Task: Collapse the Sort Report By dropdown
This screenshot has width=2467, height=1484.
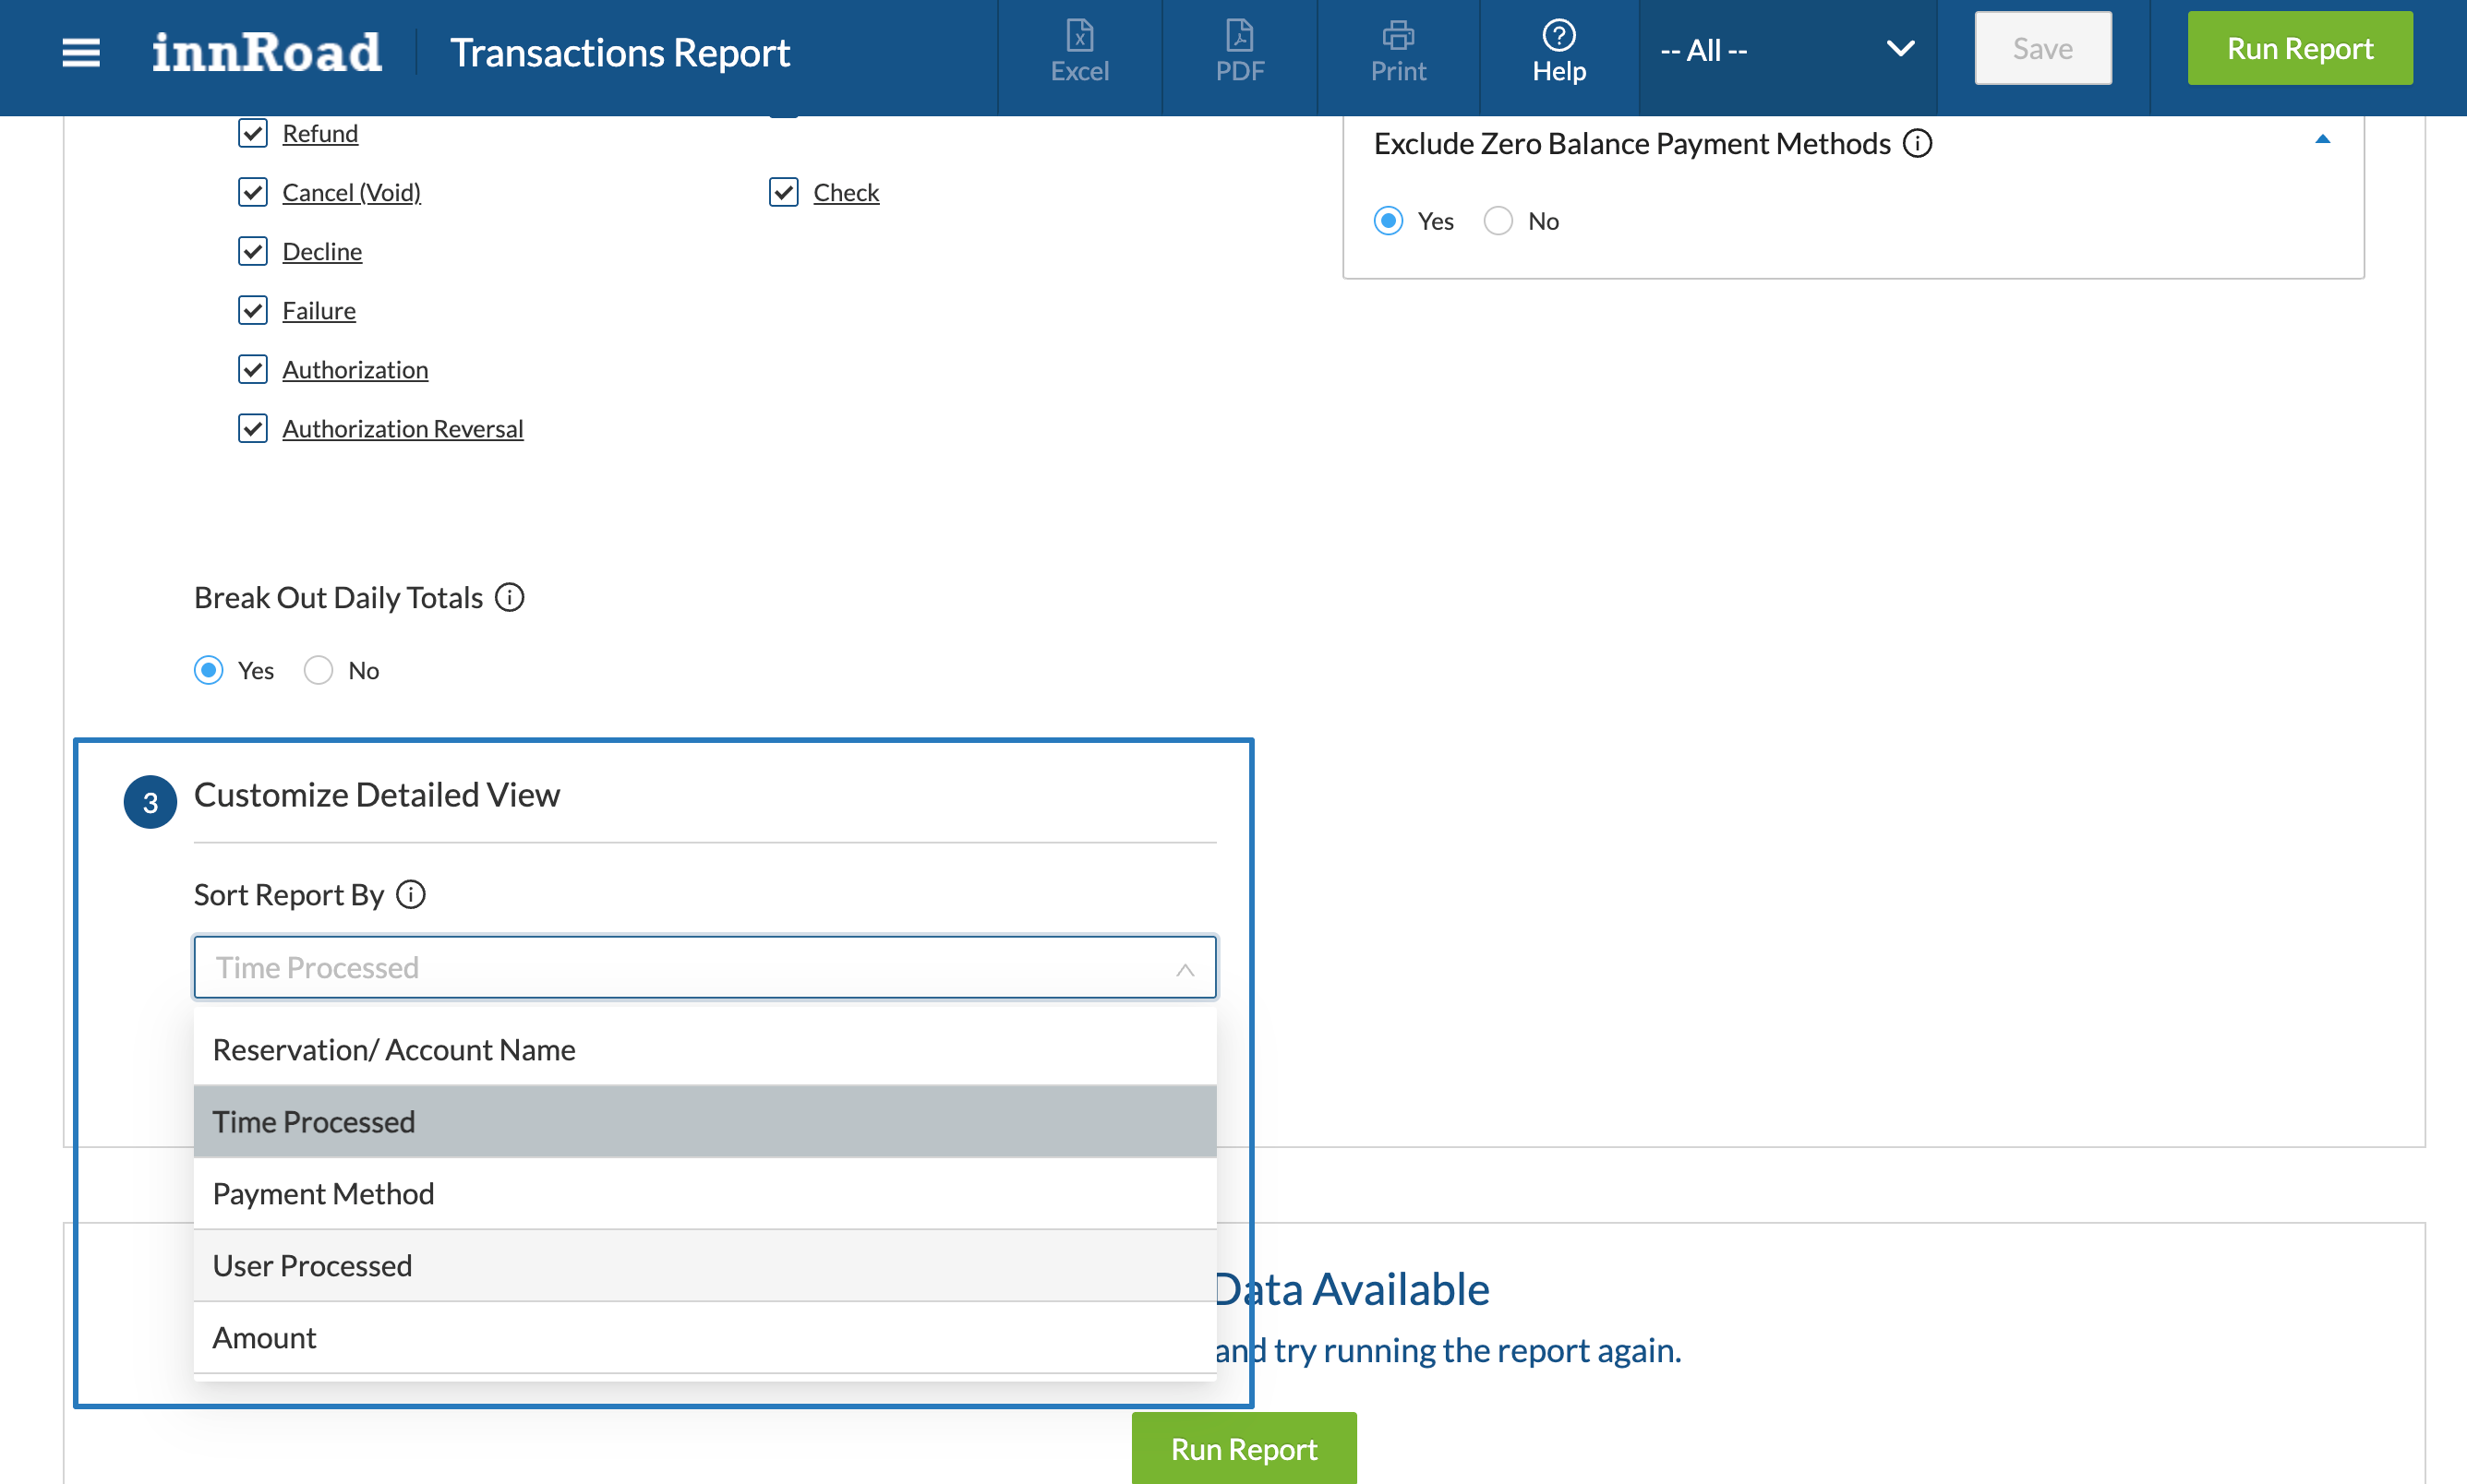Action: pos(1185,968)
